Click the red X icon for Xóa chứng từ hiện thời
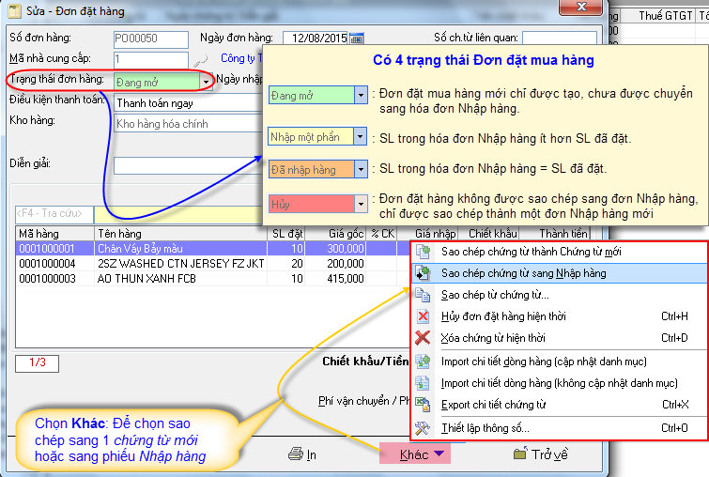The image size is (709, 477). point(424,338)
